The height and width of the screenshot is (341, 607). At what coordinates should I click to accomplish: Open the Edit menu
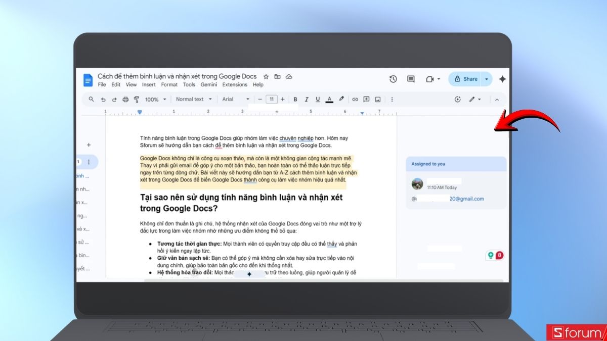pyautogui.click(x=116, y=85)
